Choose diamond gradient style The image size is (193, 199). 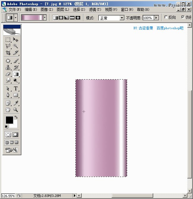[78, 18]
